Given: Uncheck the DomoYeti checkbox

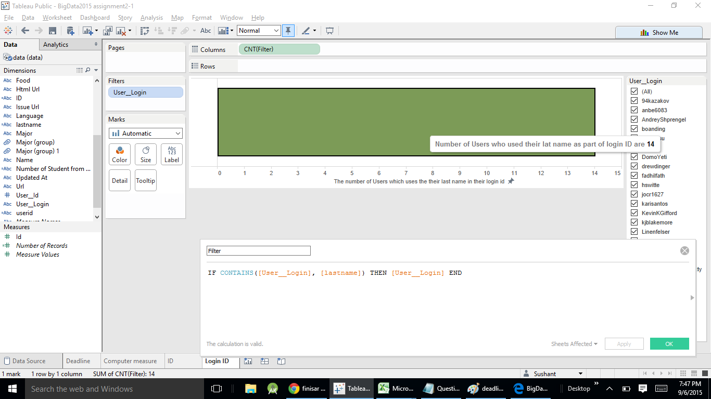Looking at the screenshot, I should coord(634,157).
